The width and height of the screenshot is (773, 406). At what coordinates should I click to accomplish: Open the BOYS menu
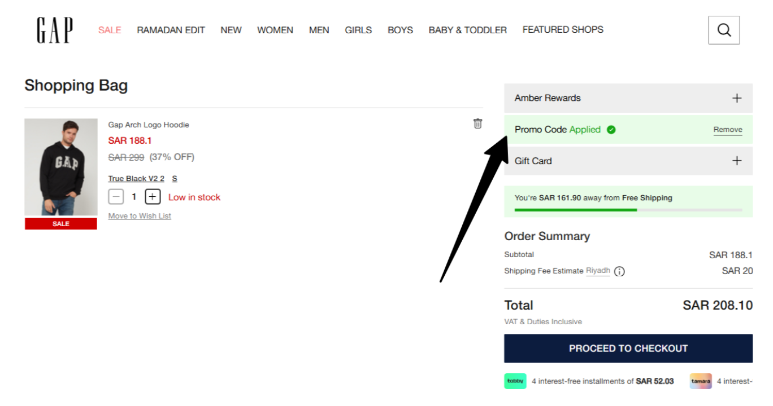(400, 30)
